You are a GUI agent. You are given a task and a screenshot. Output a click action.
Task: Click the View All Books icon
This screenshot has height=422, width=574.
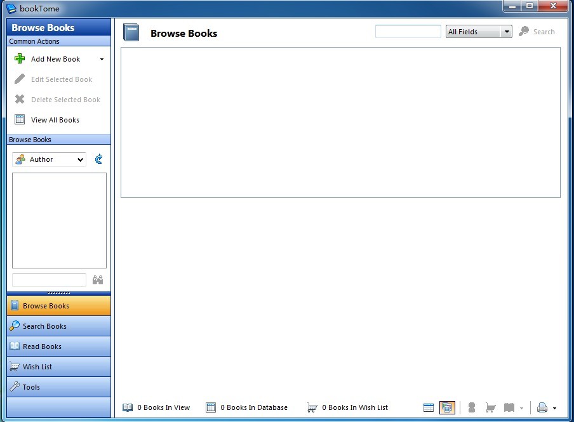pyautogui.click(x=20, y=120)
